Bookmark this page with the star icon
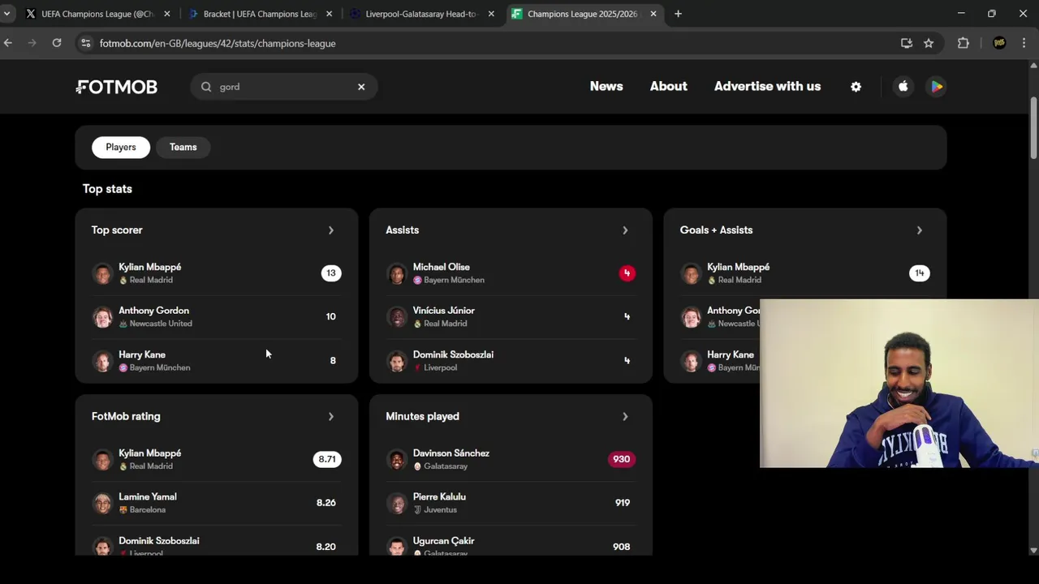This screenshot has height=584, width=1039. [x=929, y=43]
